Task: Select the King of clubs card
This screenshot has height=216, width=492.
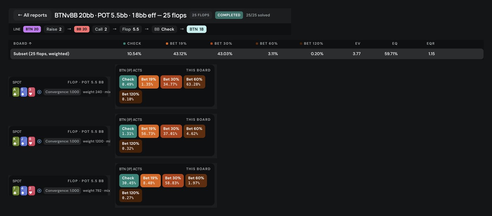Action: tap(16, 141)
